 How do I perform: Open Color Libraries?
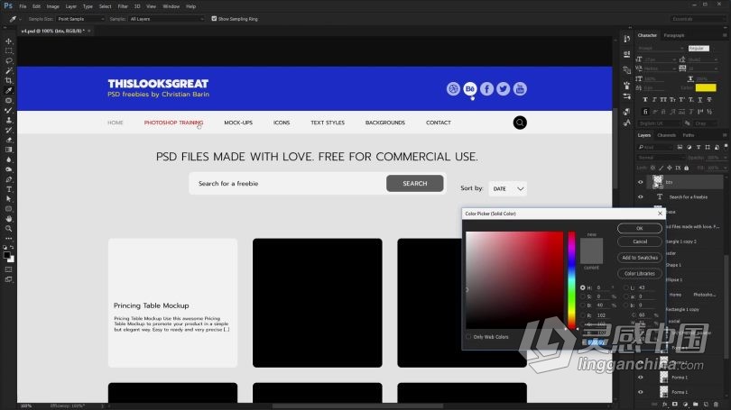click(640, 273)
